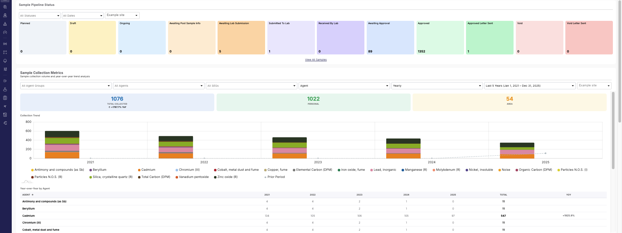Click the 54 Area summary card

(510, 102)
